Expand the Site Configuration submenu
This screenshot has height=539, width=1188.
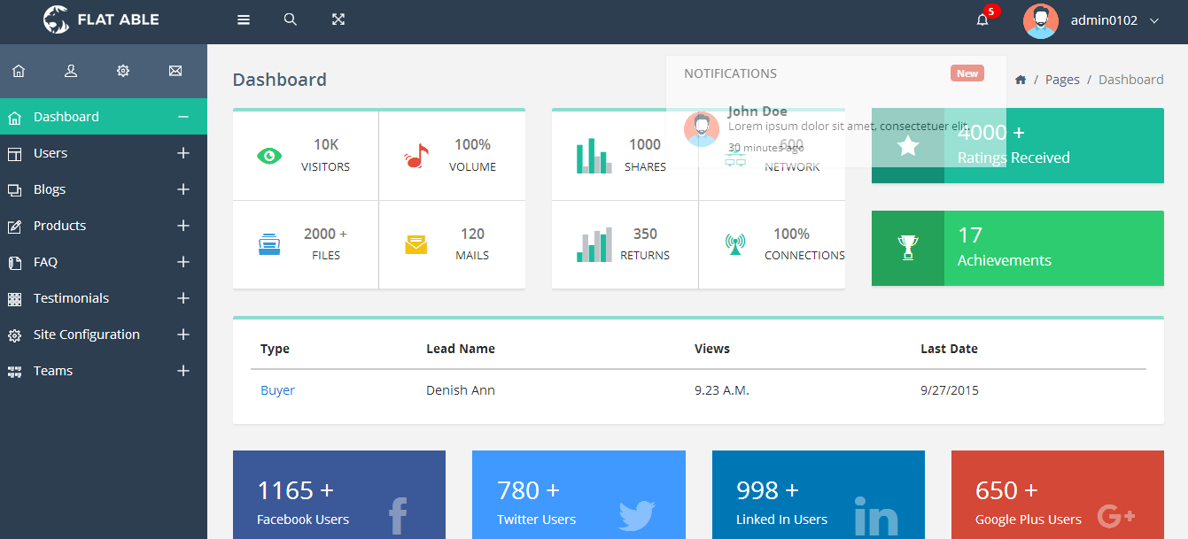[x=183, y=335]
